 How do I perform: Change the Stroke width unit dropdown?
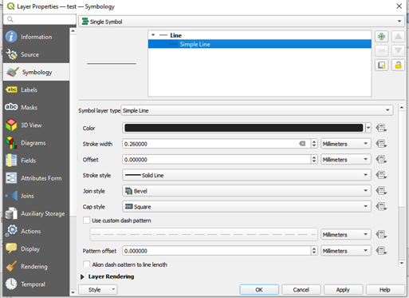tap(346, 144)
